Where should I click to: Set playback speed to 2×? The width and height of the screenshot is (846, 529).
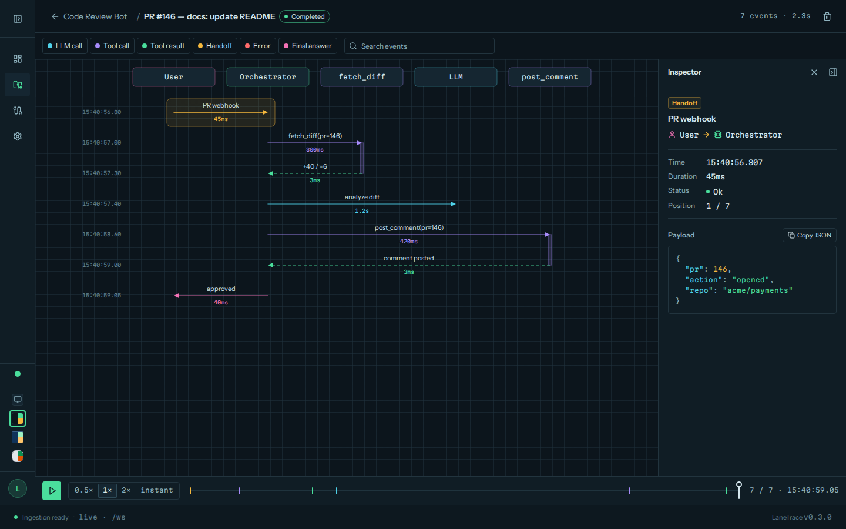click(126, 490)
